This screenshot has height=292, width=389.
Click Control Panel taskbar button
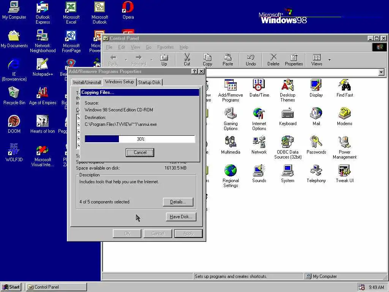coord(57,287)
